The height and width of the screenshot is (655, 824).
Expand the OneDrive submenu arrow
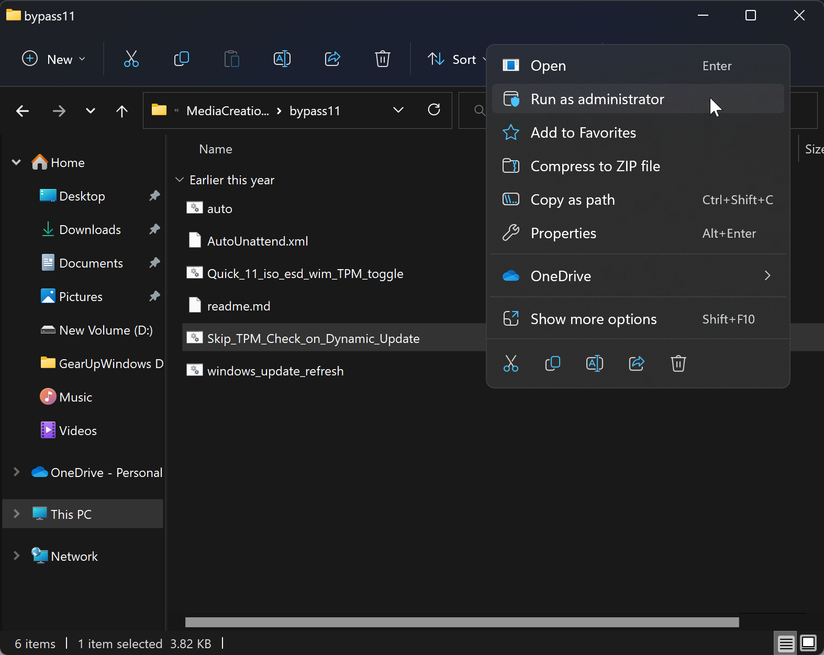[x=767, y=275]
